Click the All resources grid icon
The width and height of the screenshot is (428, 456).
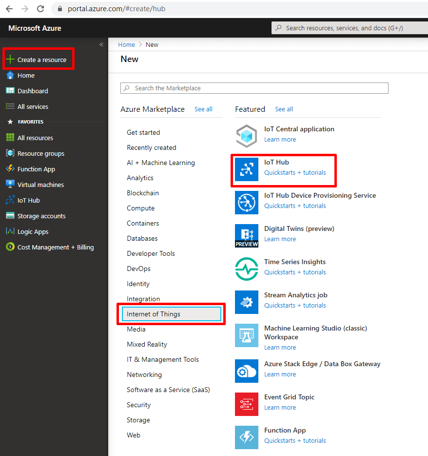point(10,137)
